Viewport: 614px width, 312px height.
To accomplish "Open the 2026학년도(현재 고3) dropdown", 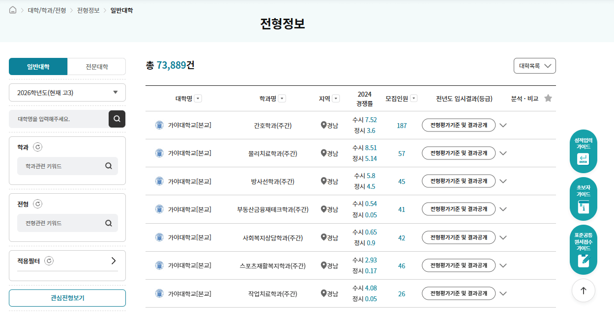I will pos(67,92).
